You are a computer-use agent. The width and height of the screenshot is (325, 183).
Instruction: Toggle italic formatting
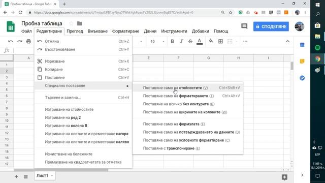coord(181,41)
